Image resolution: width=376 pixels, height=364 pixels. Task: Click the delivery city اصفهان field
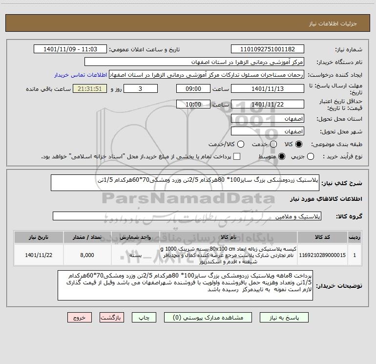[268, 131]
